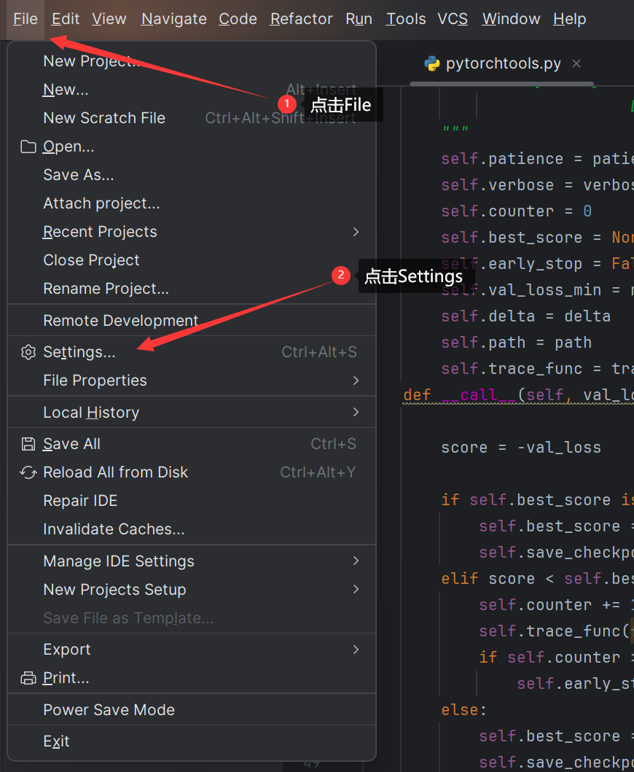The image size is (634, 772).
Task: Click the Print printer icon
Action: coord(28,679)
